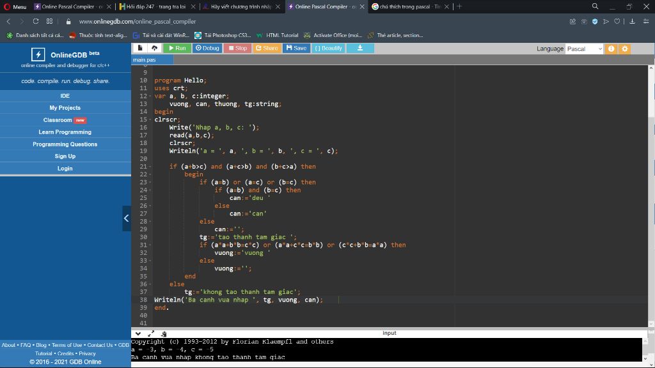Click the padlock site security icon
The width and height of the screenshot is (655, 368).
tap(68, 21)
